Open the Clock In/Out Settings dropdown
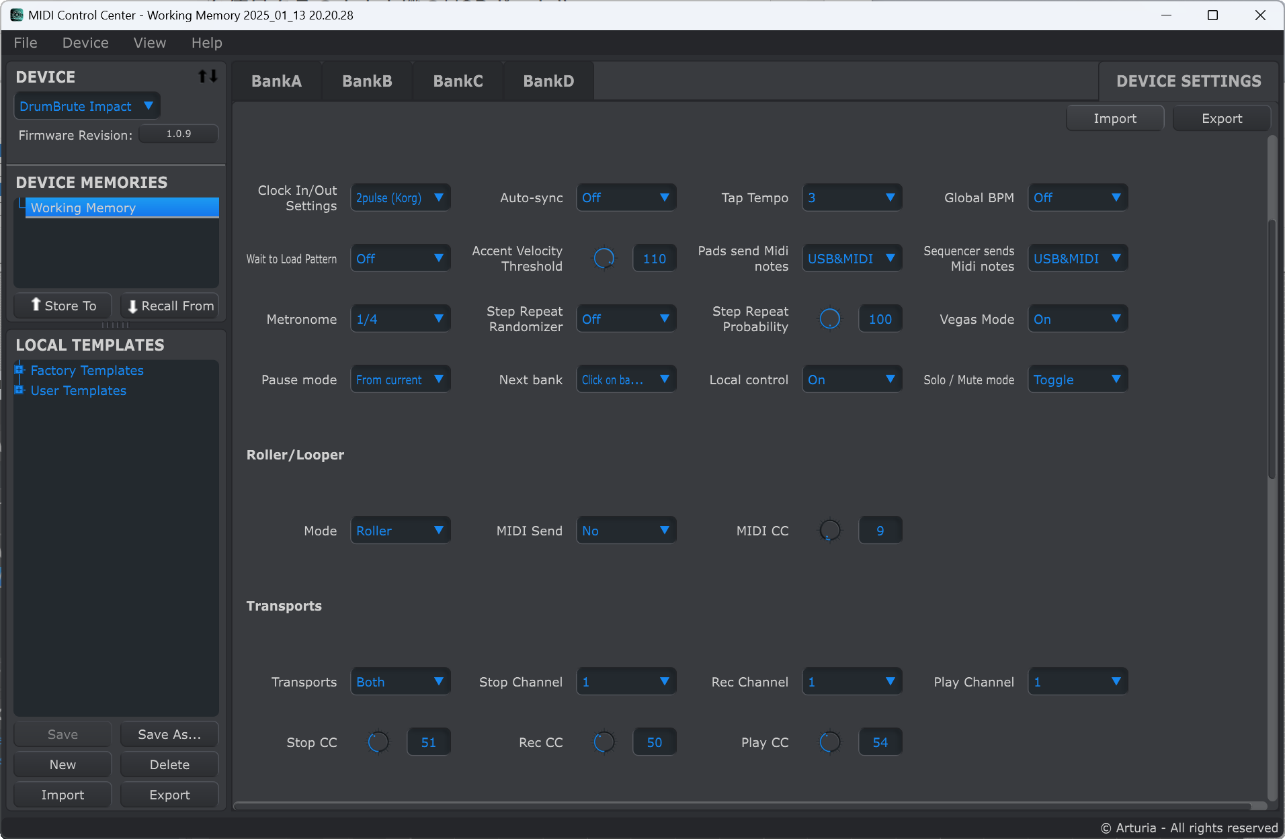This screenshot has width=1285, height=839. point(401,197)
